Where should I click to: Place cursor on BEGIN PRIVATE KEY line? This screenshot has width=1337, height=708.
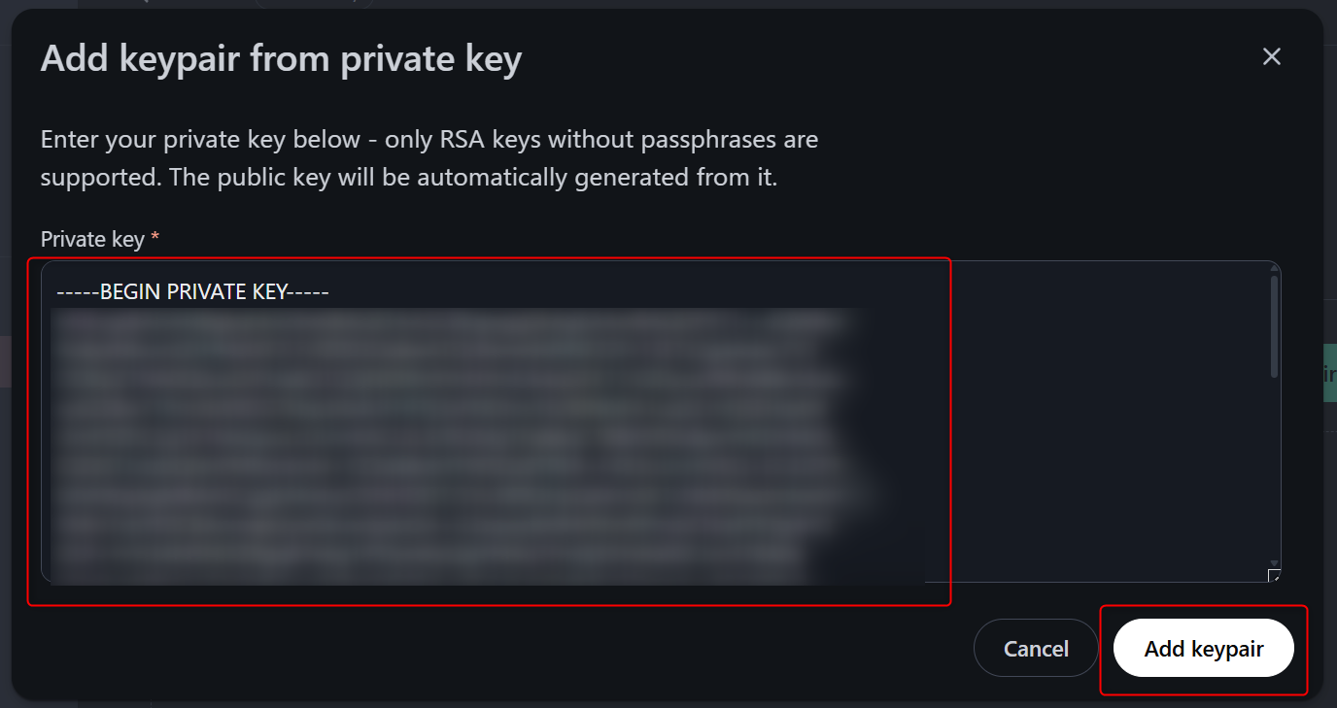click(x=192, y=291)
